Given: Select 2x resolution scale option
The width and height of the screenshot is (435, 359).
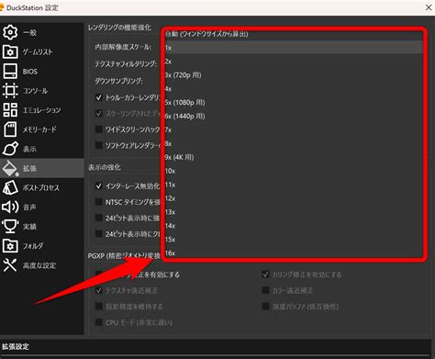Looking at the screenshot, I should 294,62.
